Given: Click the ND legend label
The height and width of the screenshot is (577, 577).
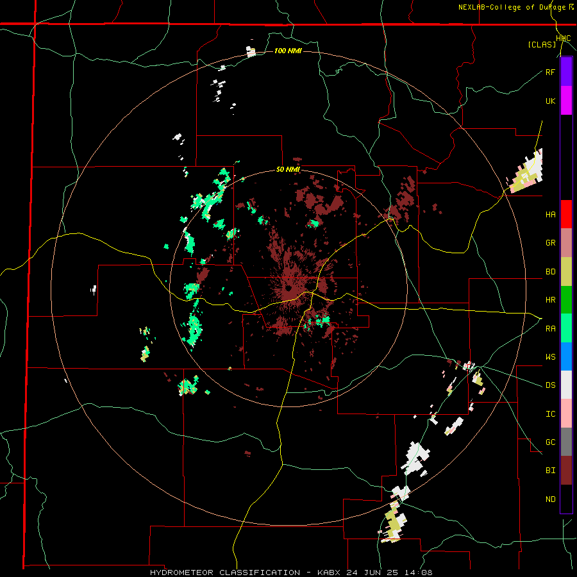Looking at the screenshot, I should (550, 499).
